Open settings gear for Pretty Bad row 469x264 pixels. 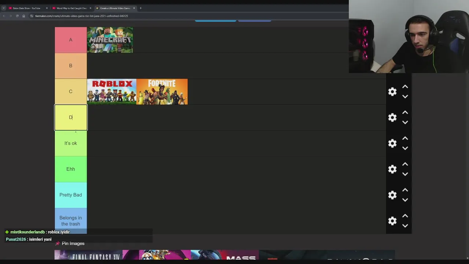click(x=392, y=195)
